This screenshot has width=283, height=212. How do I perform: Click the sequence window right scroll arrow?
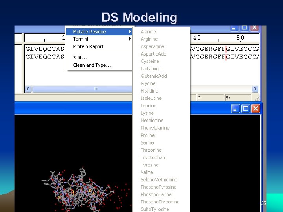coord(255,89)
